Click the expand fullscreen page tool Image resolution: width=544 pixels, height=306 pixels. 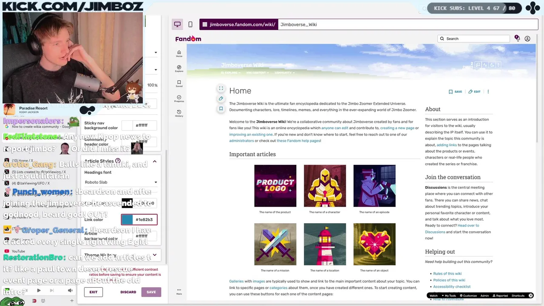pyautogui.click(x=221, y=88)
